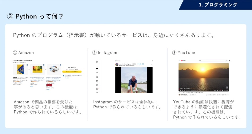The height and width of the screenshot is (134, 252).
Task: Open the MSパウチ product image
Action: [x=37, y=69]
